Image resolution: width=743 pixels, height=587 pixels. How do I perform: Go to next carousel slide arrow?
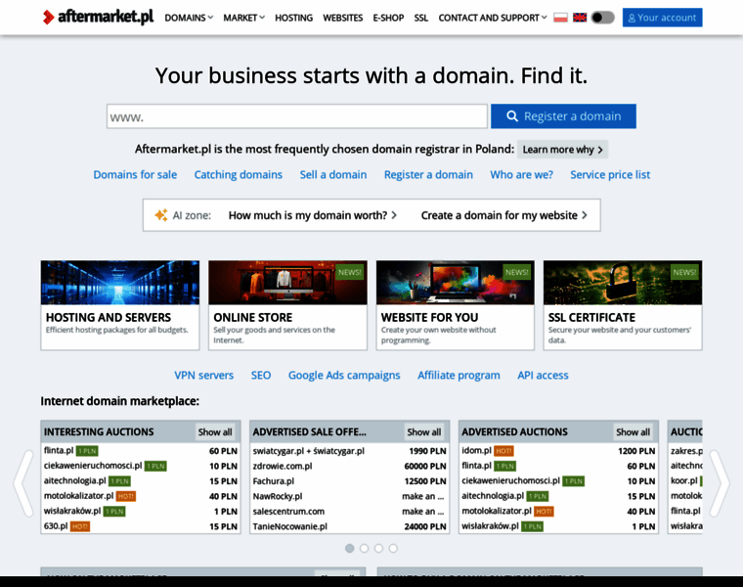719,482
